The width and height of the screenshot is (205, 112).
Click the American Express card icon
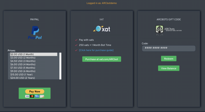click(x=37, y=96)
